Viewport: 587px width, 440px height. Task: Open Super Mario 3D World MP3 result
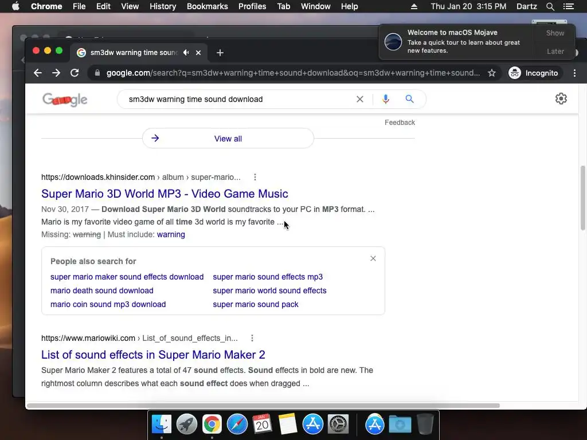coord(165,194)
